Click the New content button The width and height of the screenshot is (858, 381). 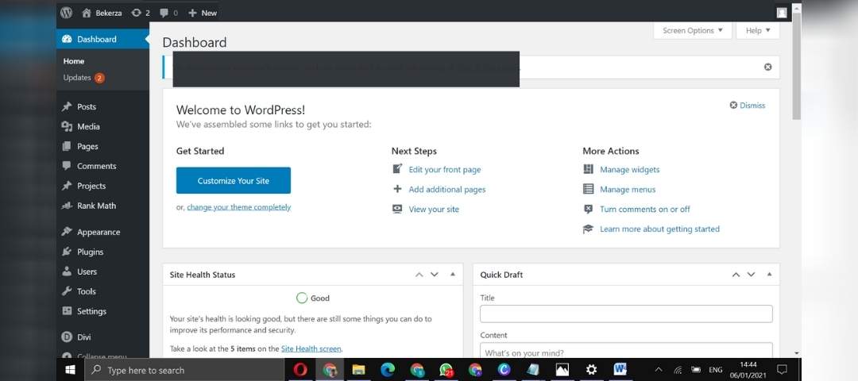(203, 13)
